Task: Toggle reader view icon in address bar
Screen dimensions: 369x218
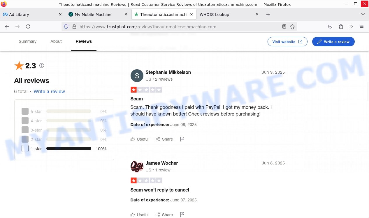Action: tap(284, 26)
